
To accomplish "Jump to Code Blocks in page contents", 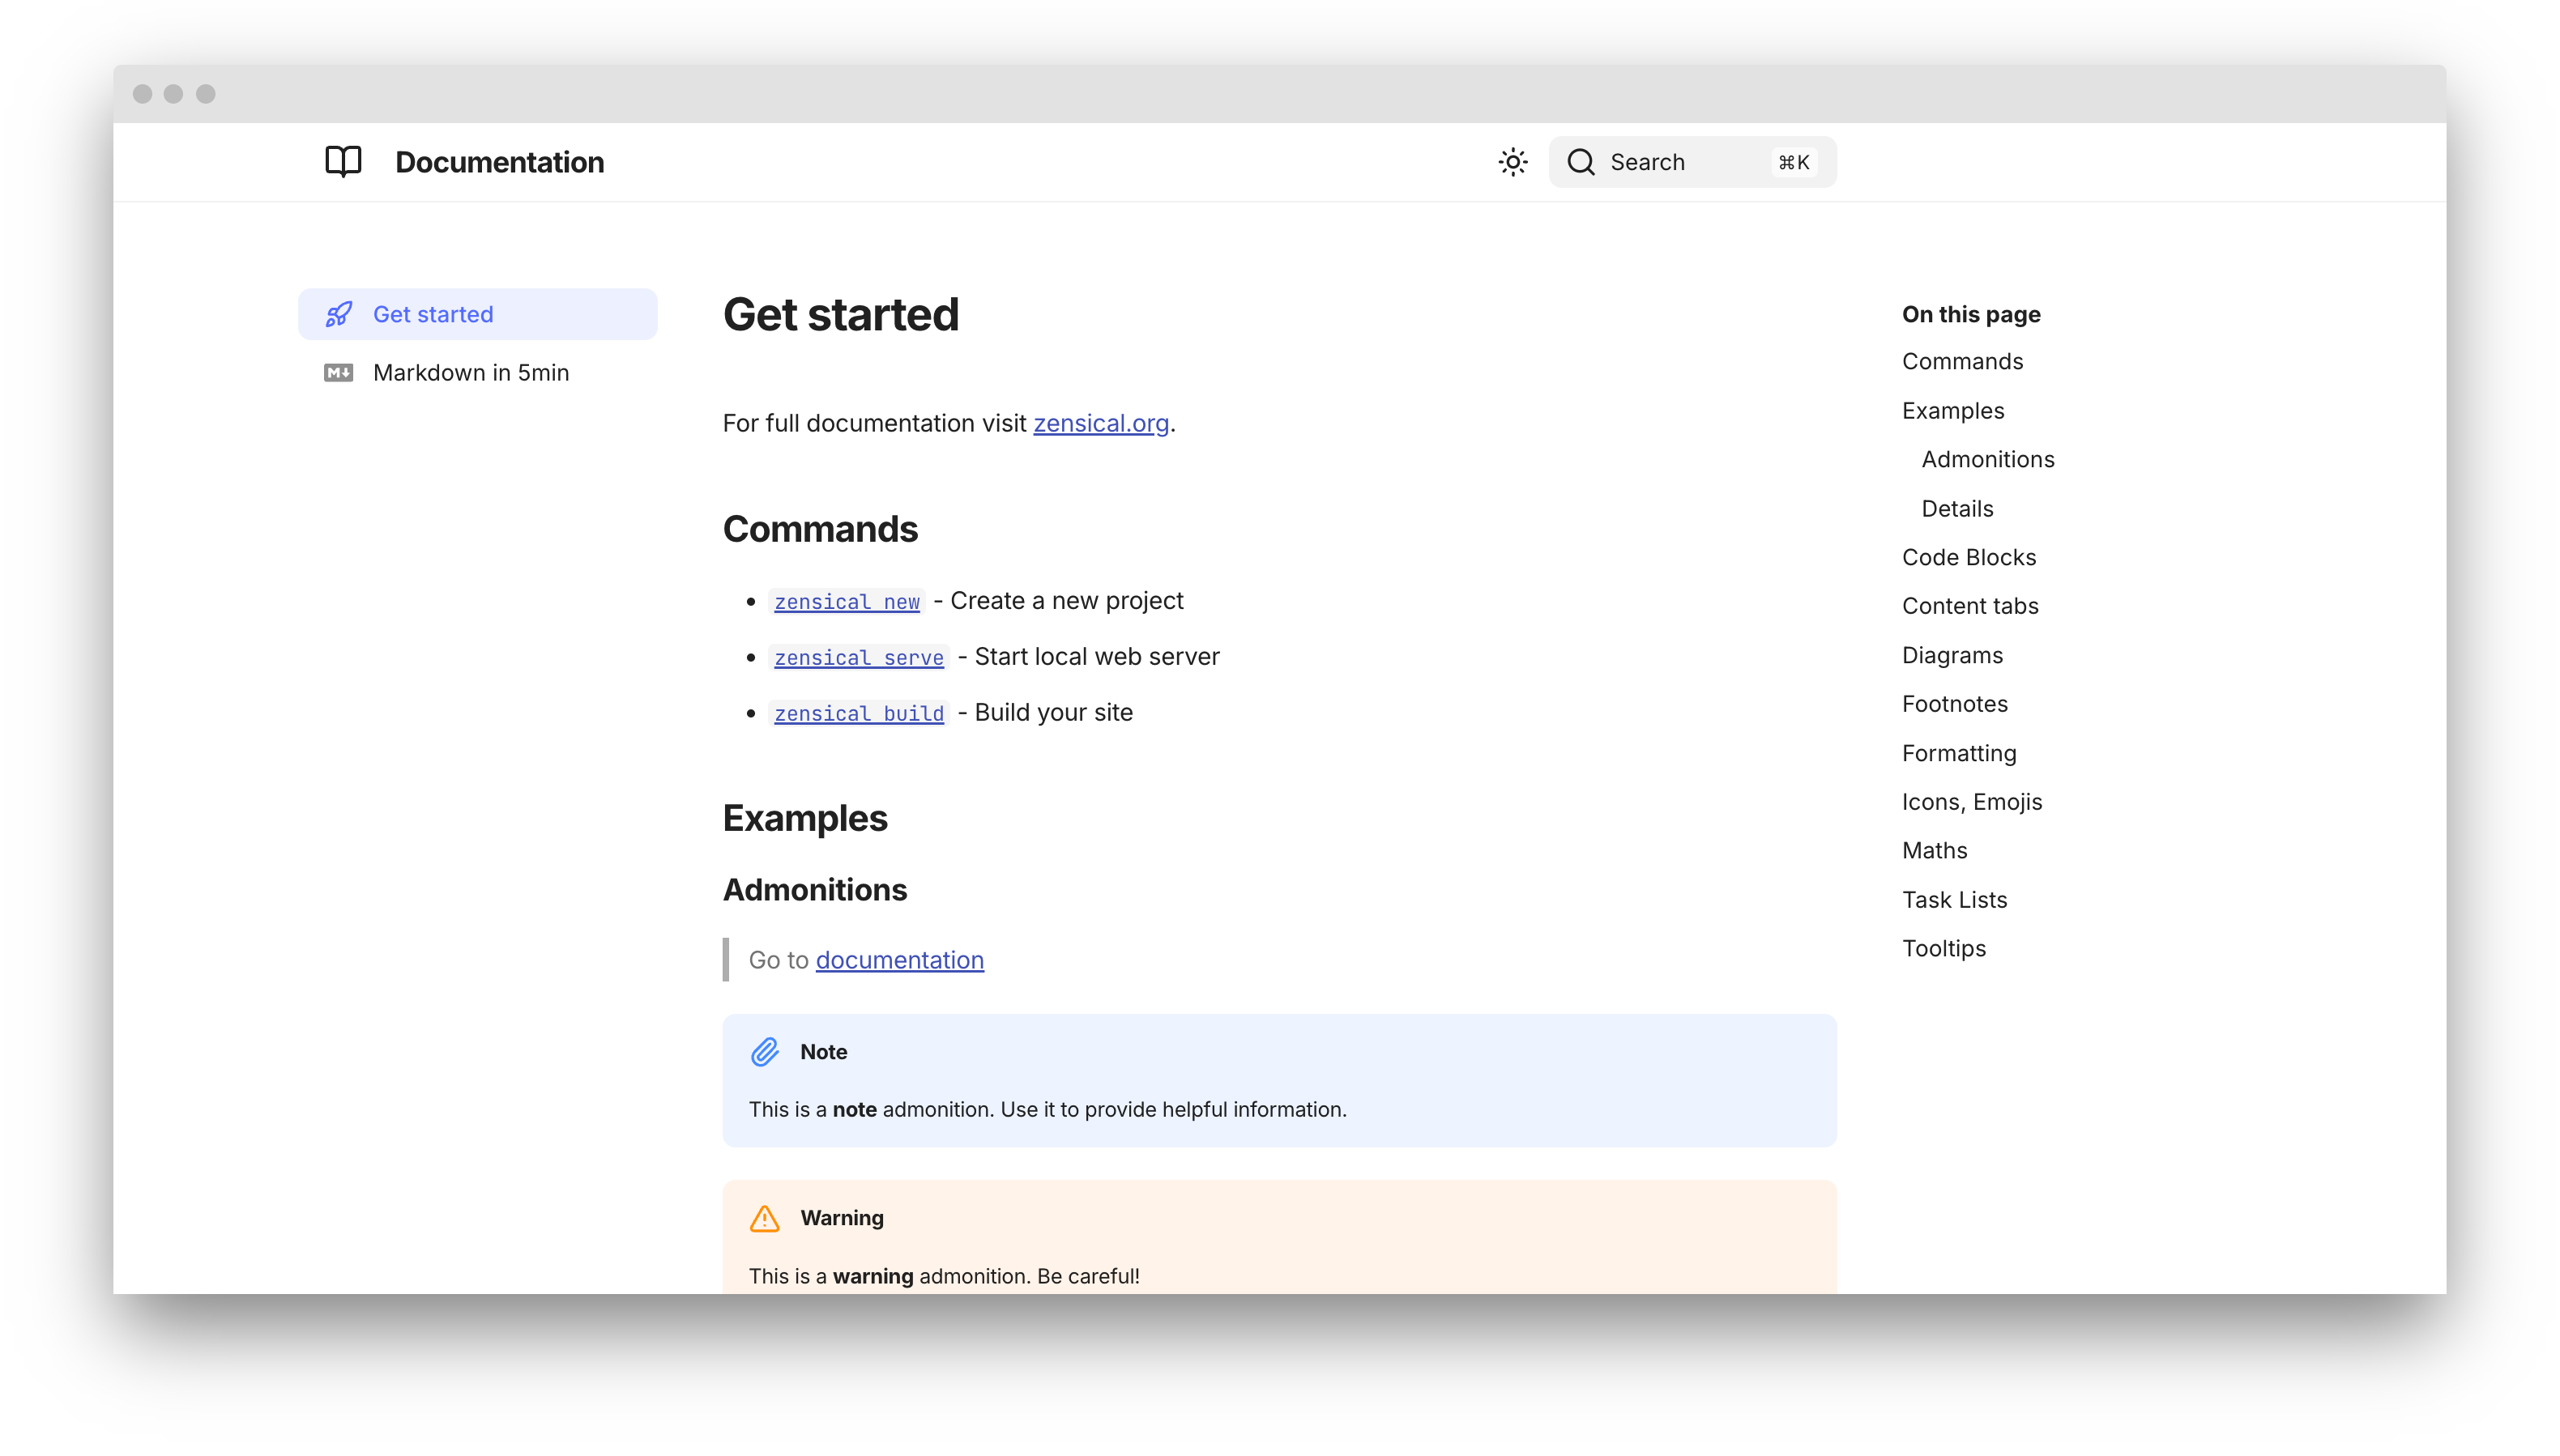I will [1968, 557].
